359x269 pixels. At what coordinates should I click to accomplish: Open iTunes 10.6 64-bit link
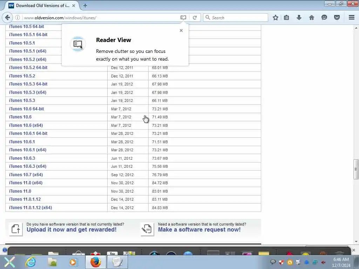(x=26, y=109)
